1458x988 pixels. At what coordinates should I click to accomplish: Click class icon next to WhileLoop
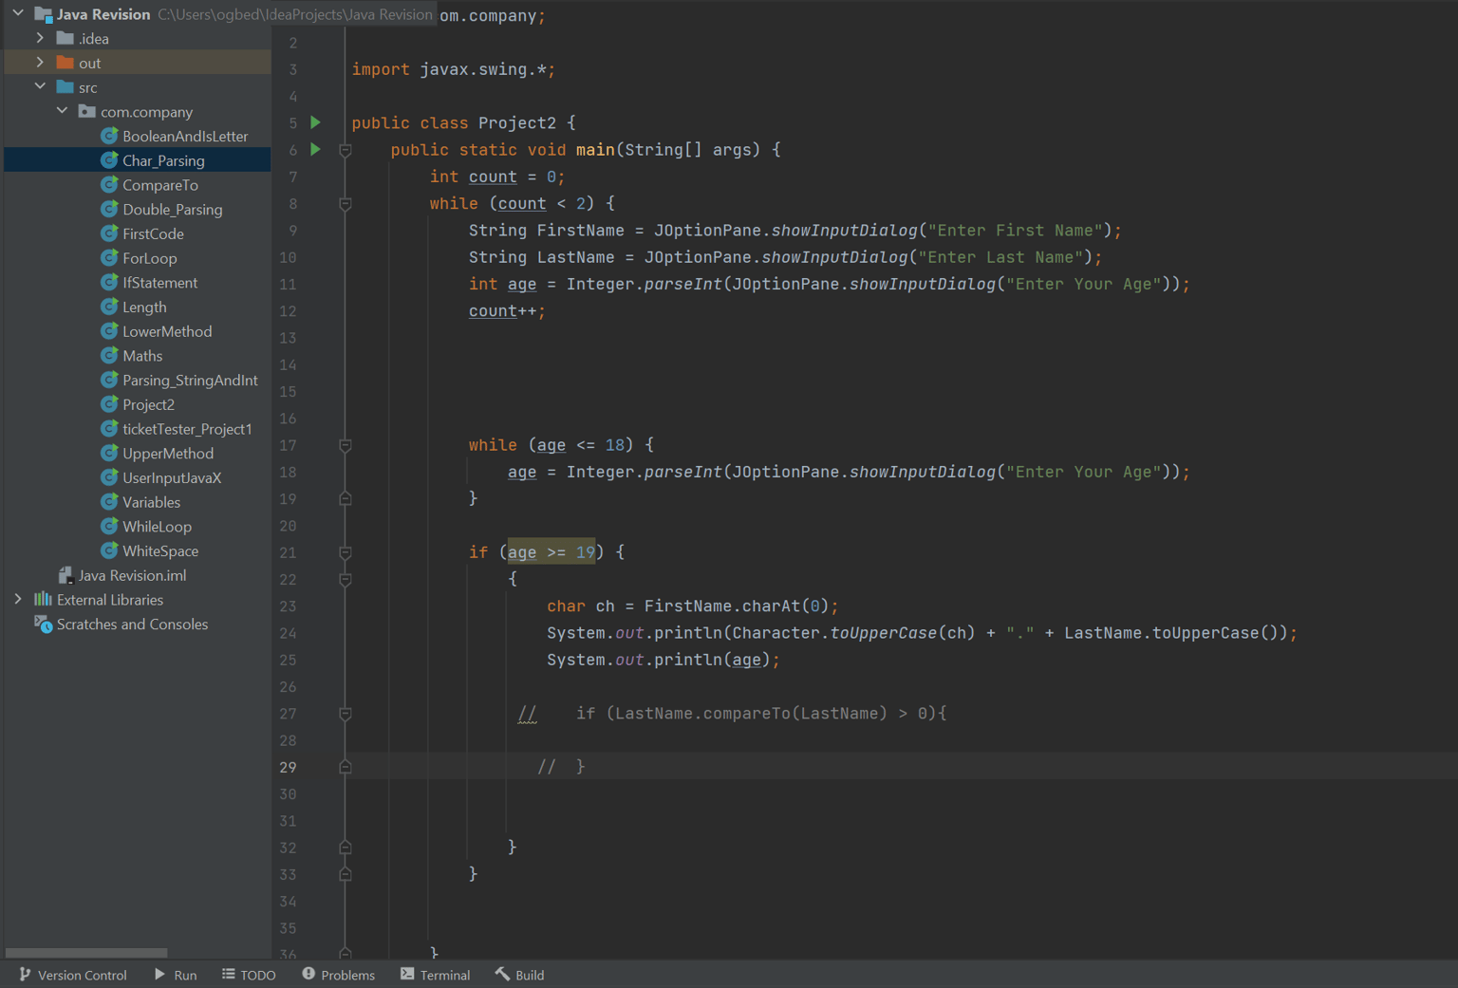(x=109, y=526)
